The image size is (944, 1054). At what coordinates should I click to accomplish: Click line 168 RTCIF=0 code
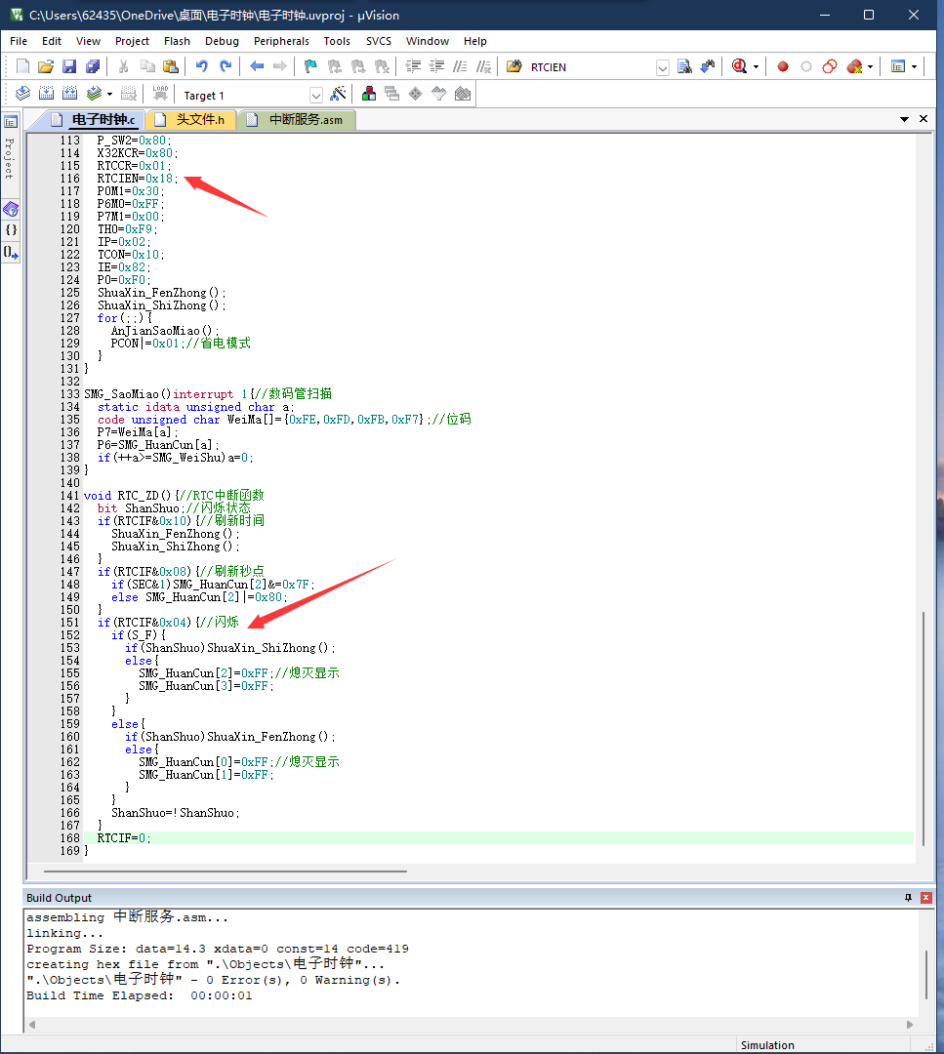tap(124, 838)
